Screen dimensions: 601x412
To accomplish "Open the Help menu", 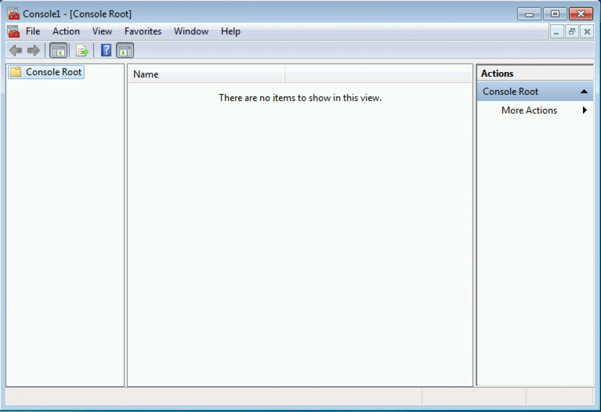I will (x=230, y=31).
